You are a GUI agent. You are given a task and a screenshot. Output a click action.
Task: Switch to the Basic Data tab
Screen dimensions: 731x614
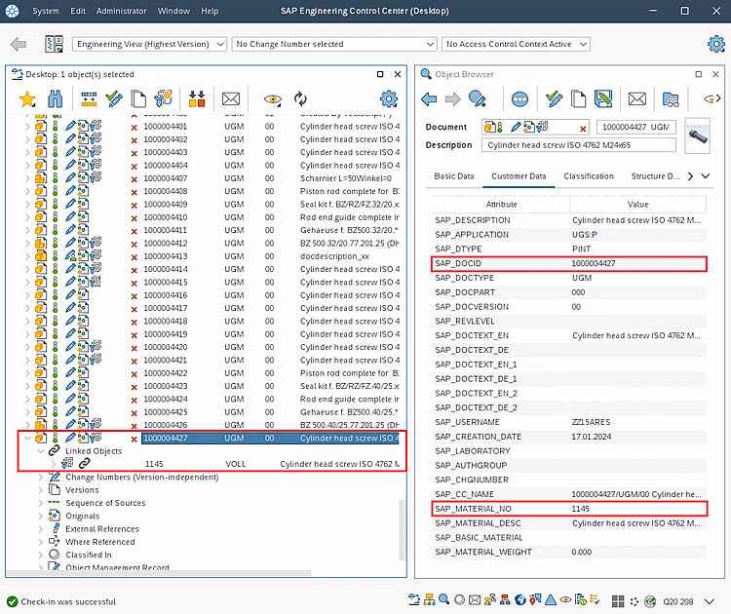tap(454, 176)
